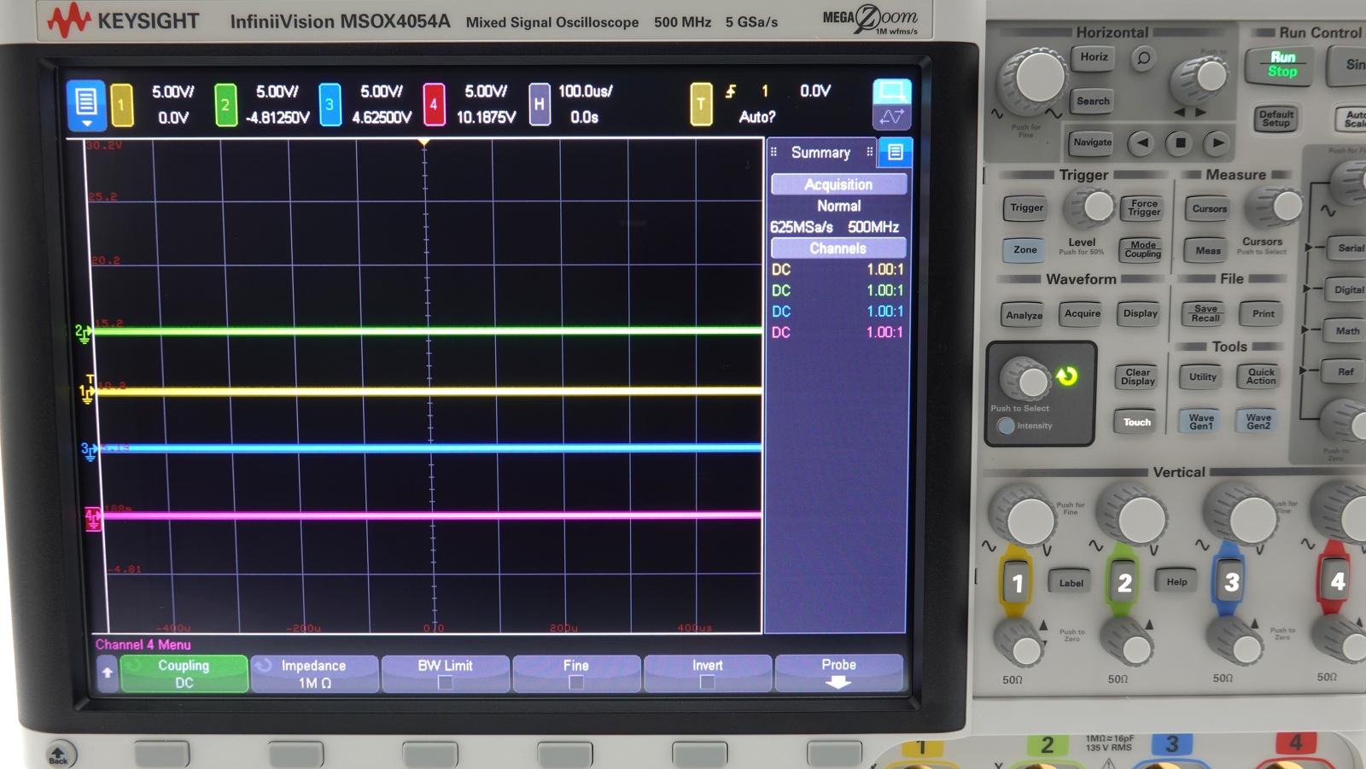Open Mode Coupling trigger button

click(1142, 249)
